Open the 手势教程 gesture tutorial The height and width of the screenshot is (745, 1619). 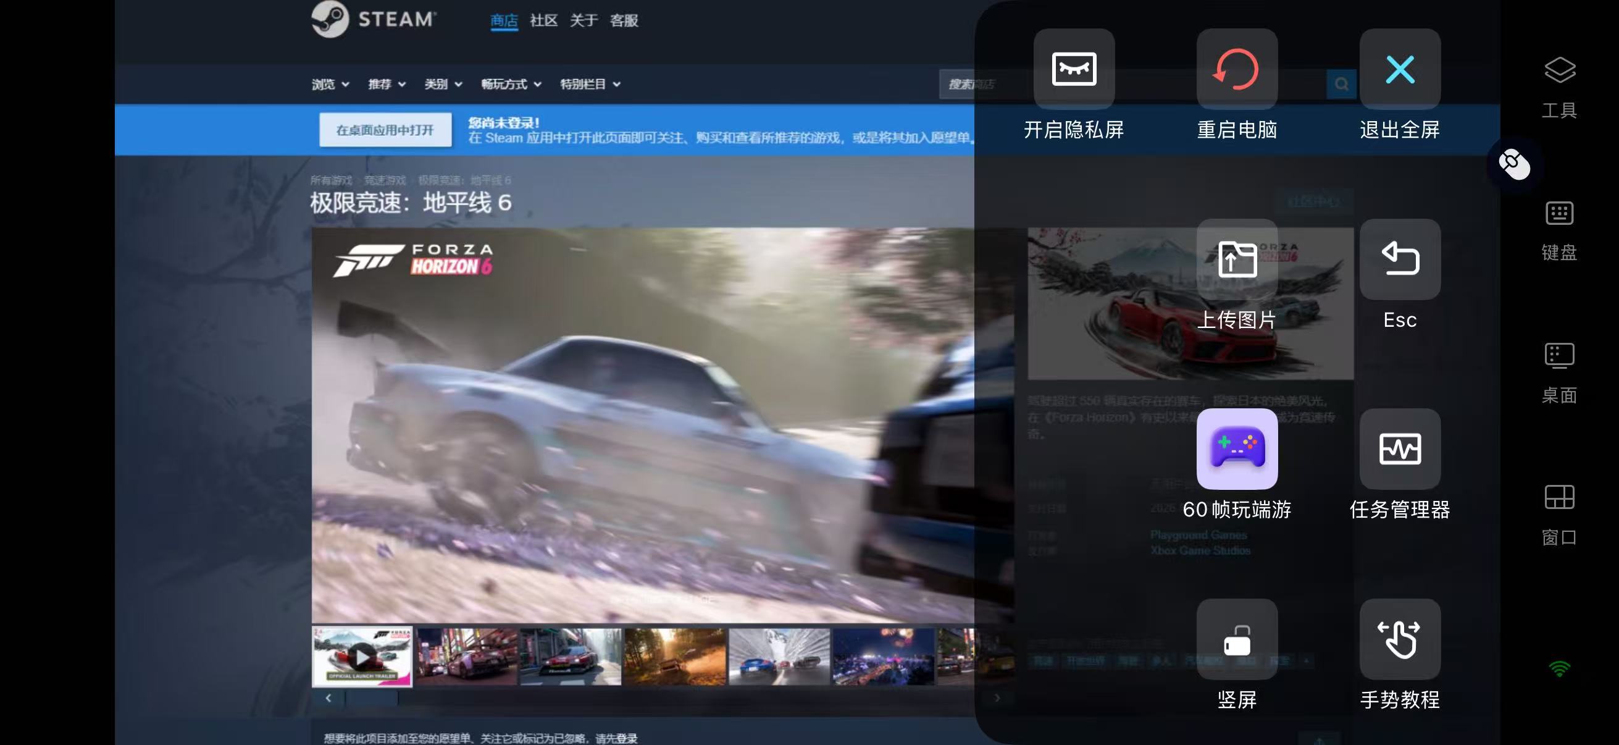(x=1400, y=639)
